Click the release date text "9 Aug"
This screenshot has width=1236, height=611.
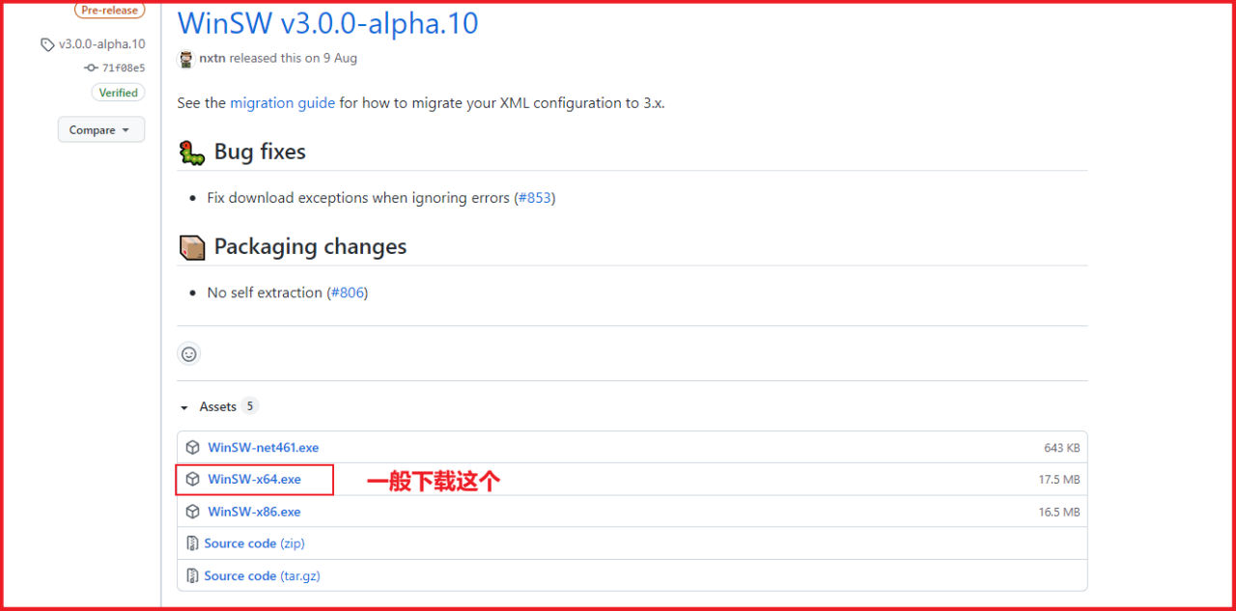(x=341, y=58)
